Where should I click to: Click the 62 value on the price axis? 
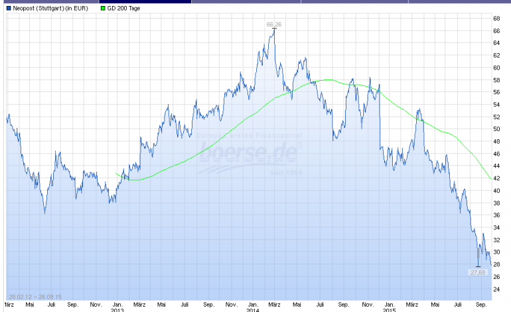pyautogui.click(x=496, y=55)
